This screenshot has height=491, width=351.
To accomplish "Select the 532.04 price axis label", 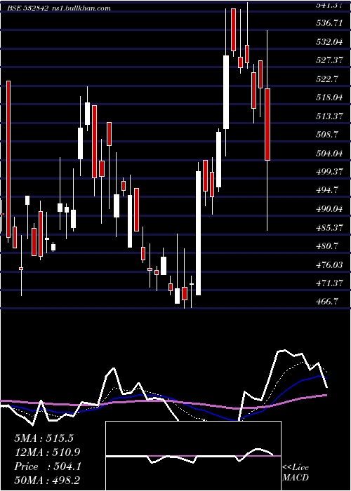I will pyautogui.click(x=329, y=41).
